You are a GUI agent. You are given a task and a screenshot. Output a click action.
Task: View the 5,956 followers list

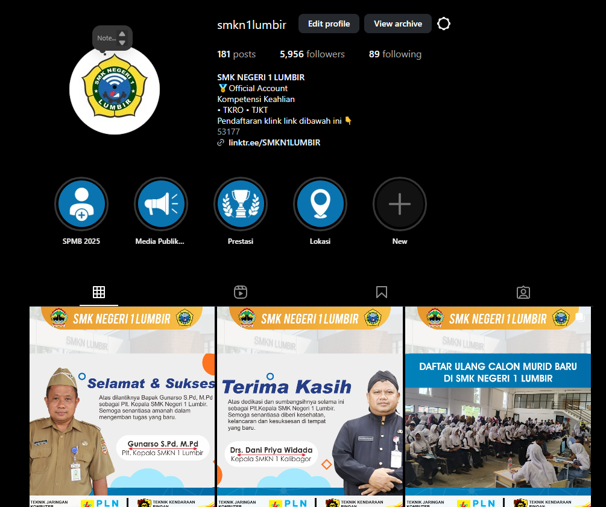[x=312, y=54]
